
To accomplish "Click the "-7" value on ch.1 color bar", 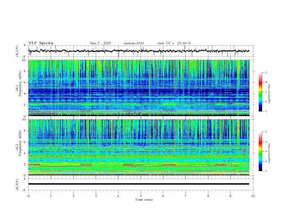I will click(x=265, y=111).
